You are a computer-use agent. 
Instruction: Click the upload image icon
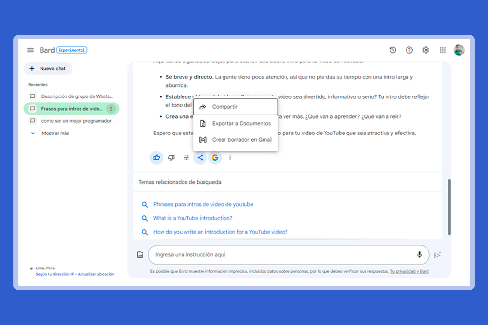(x=140, y=255)
